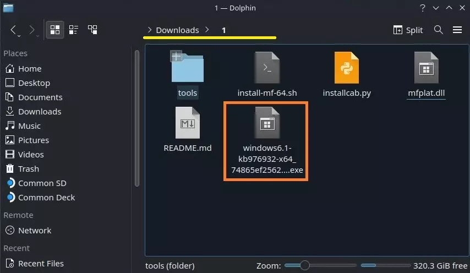The width and height of the screenshot is (470, 273).
Task: Click the Videos film icon
Action: click(x=10, y=154)
